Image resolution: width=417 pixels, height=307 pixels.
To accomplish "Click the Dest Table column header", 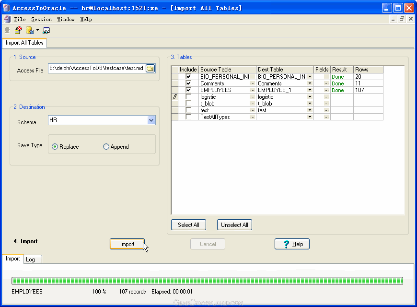I will 285,70.
